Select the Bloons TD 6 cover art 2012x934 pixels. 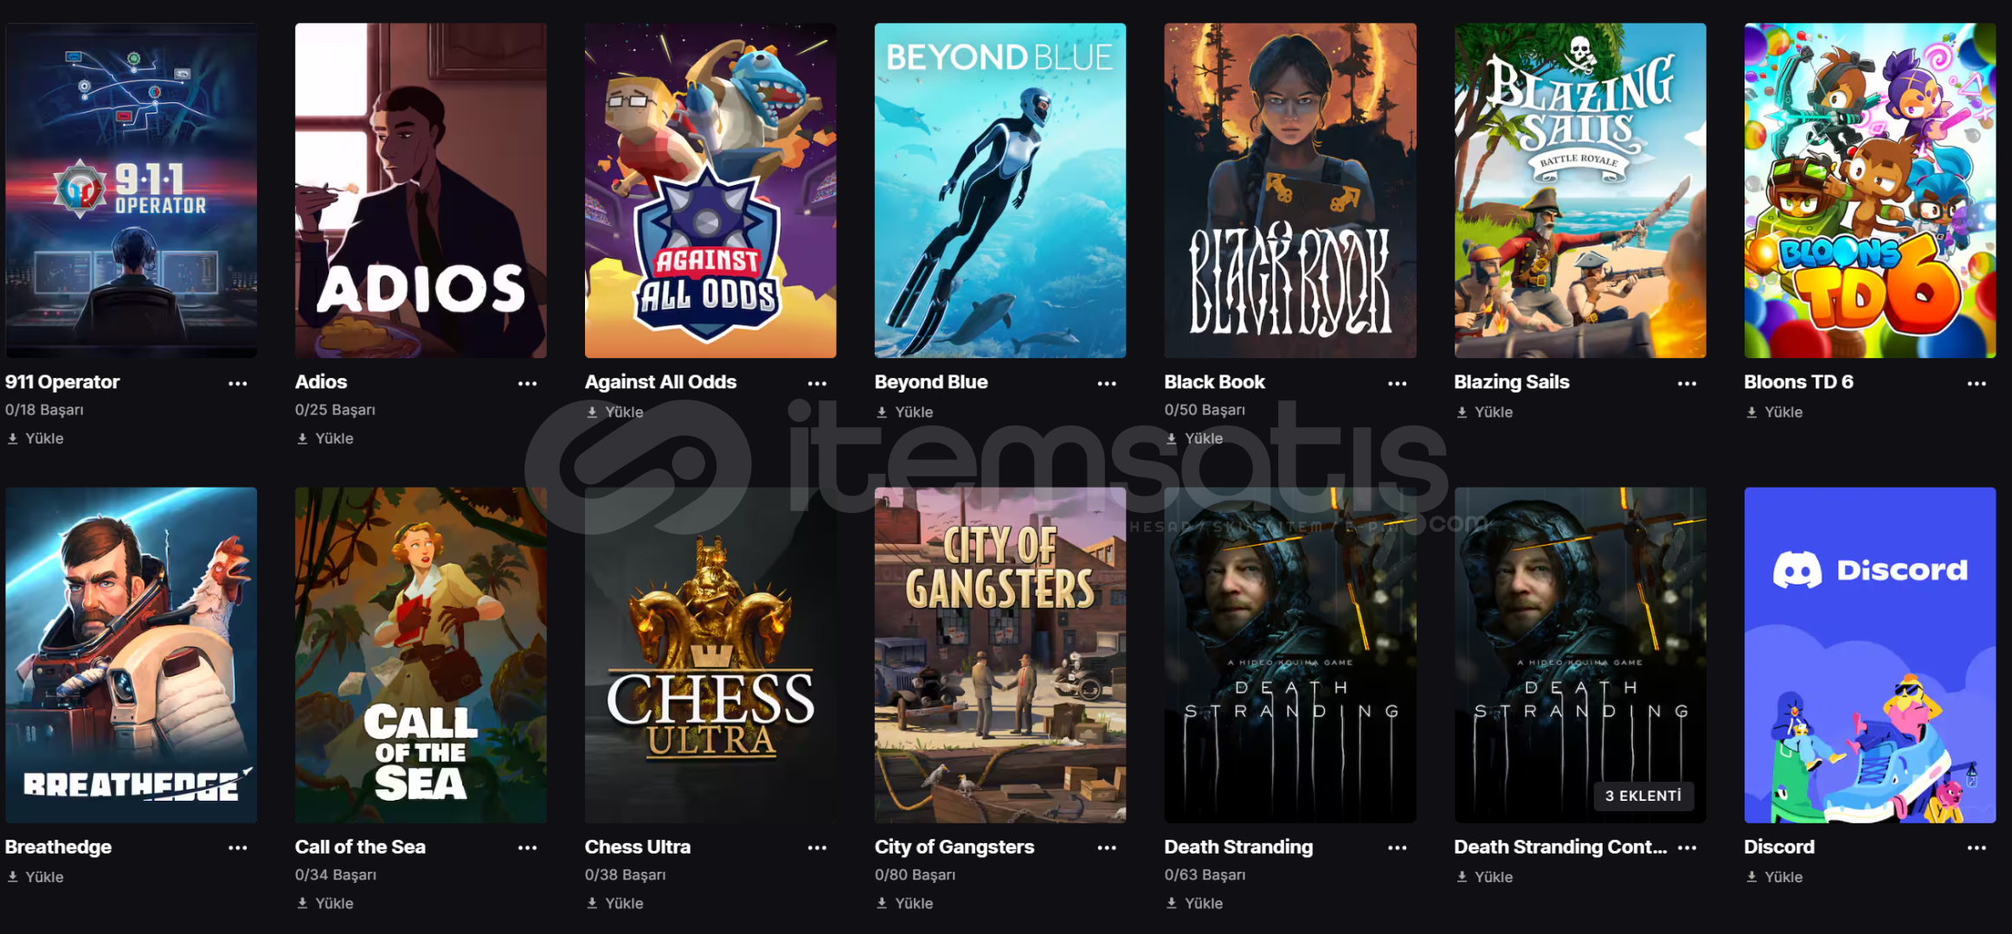(1870, 190)
